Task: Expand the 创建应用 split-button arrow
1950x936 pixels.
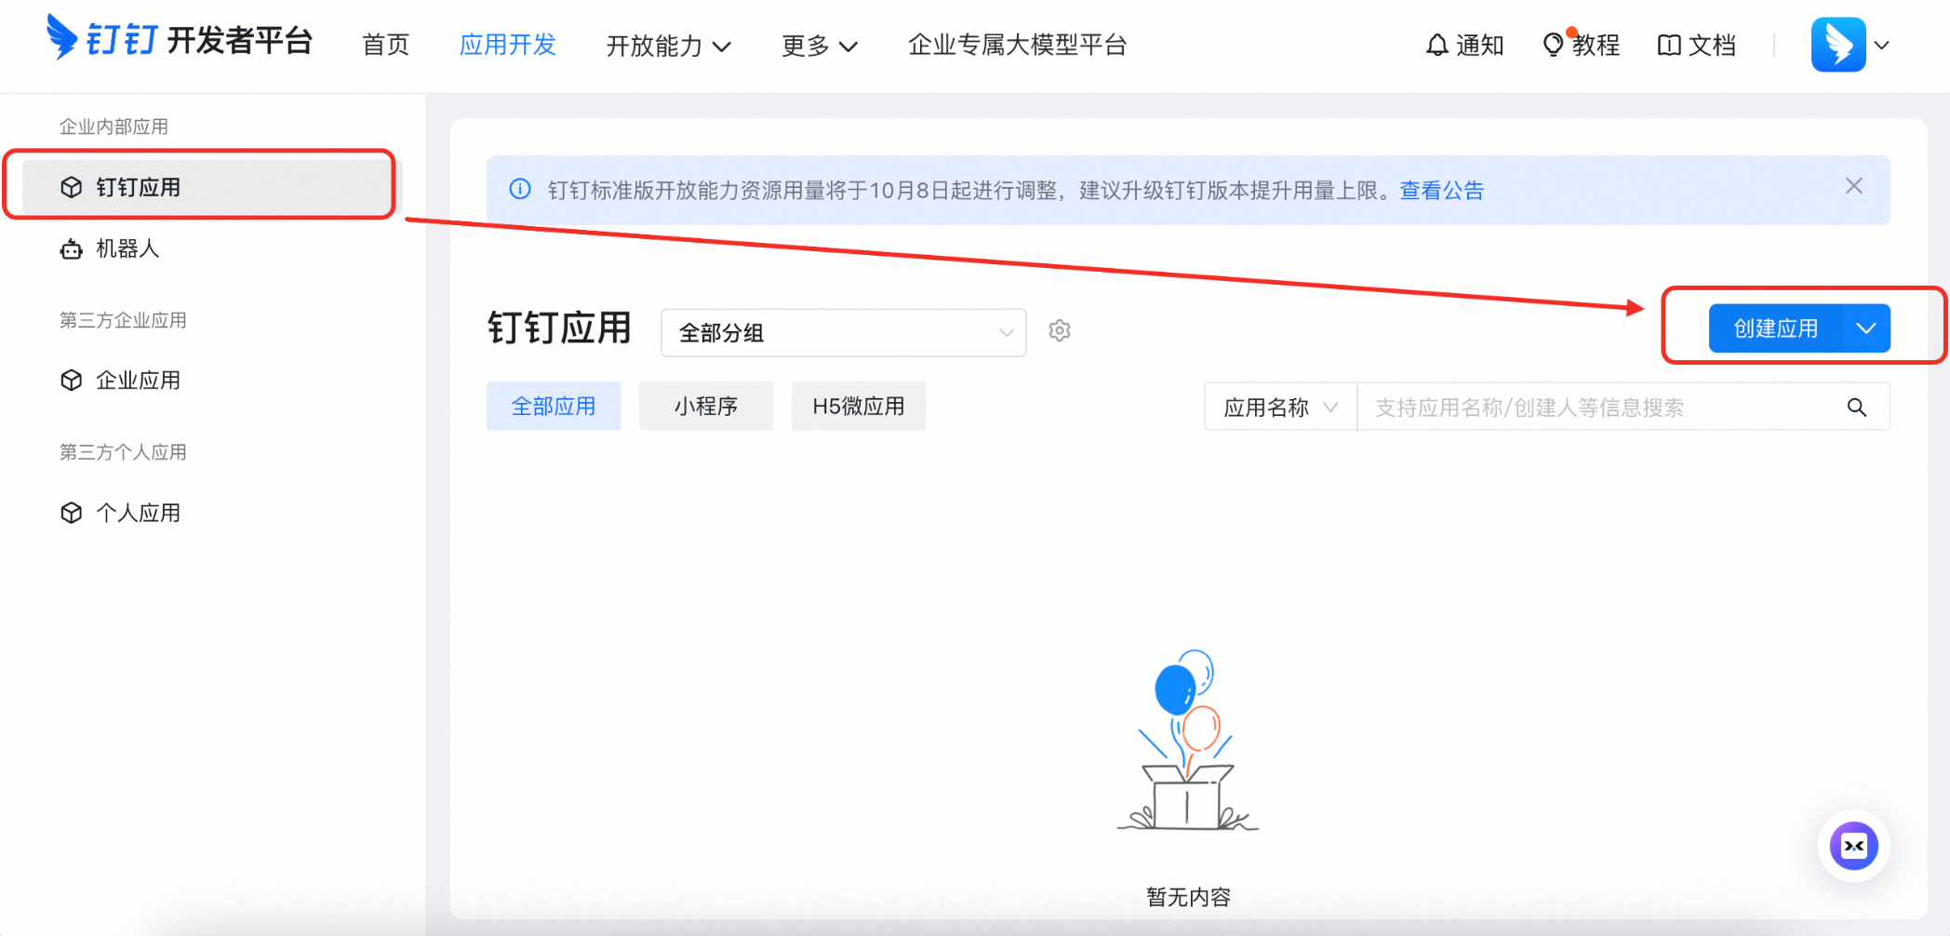Action: 1866,328
